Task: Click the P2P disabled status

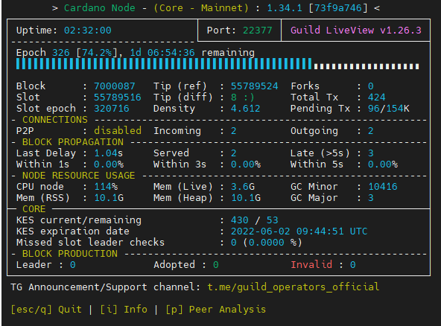Action: point(118,131)
